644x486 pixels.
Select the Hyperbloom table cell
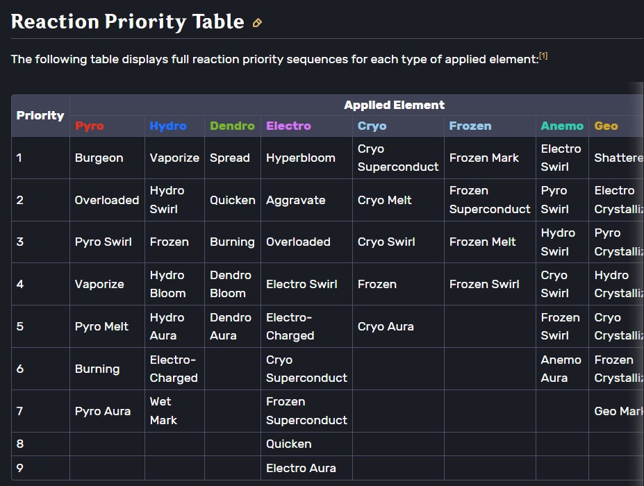coord(301,158)
